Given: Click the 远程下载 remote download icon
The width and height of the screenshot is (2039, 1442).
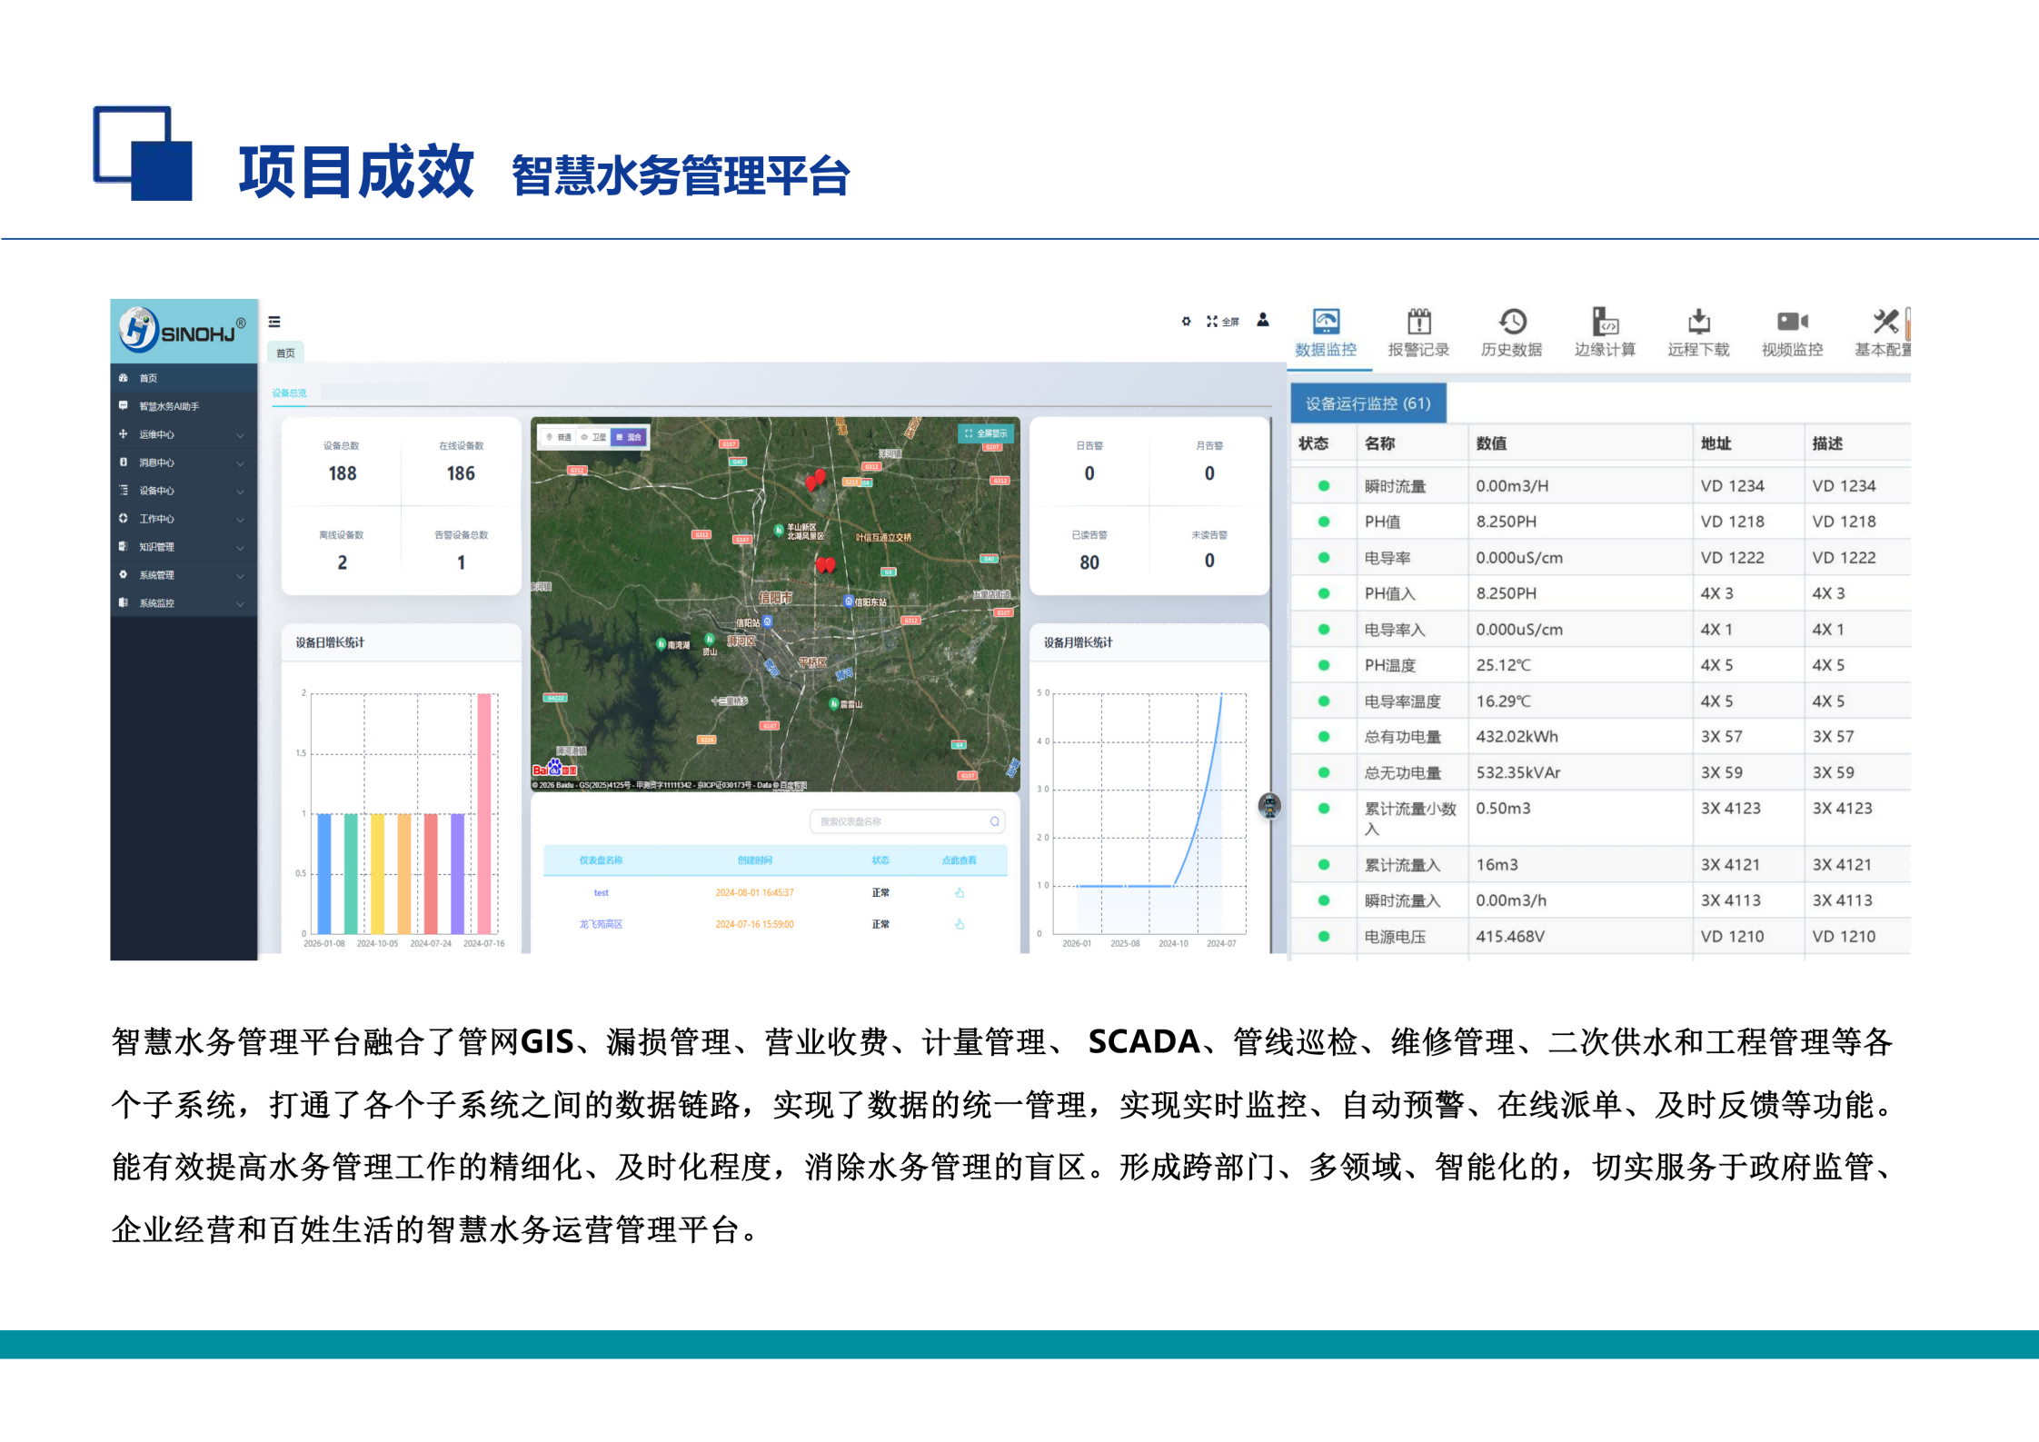Looking at the screenshot, I should [1698, 323].
